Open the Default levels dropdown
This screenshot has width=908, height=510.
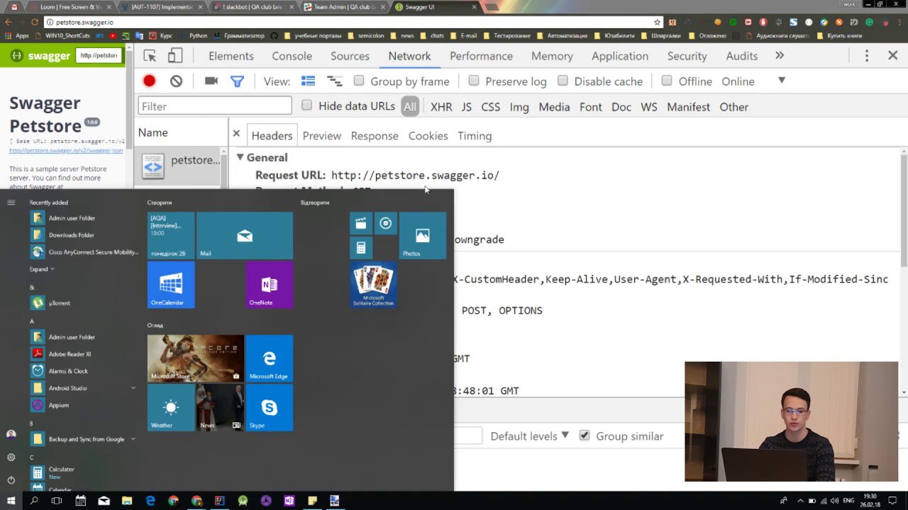[529, 436]
